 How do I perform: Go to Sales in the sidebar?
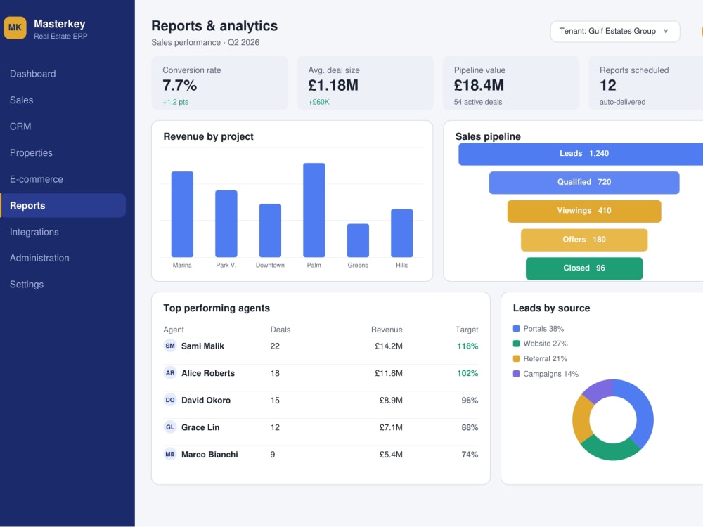[22, 100]
